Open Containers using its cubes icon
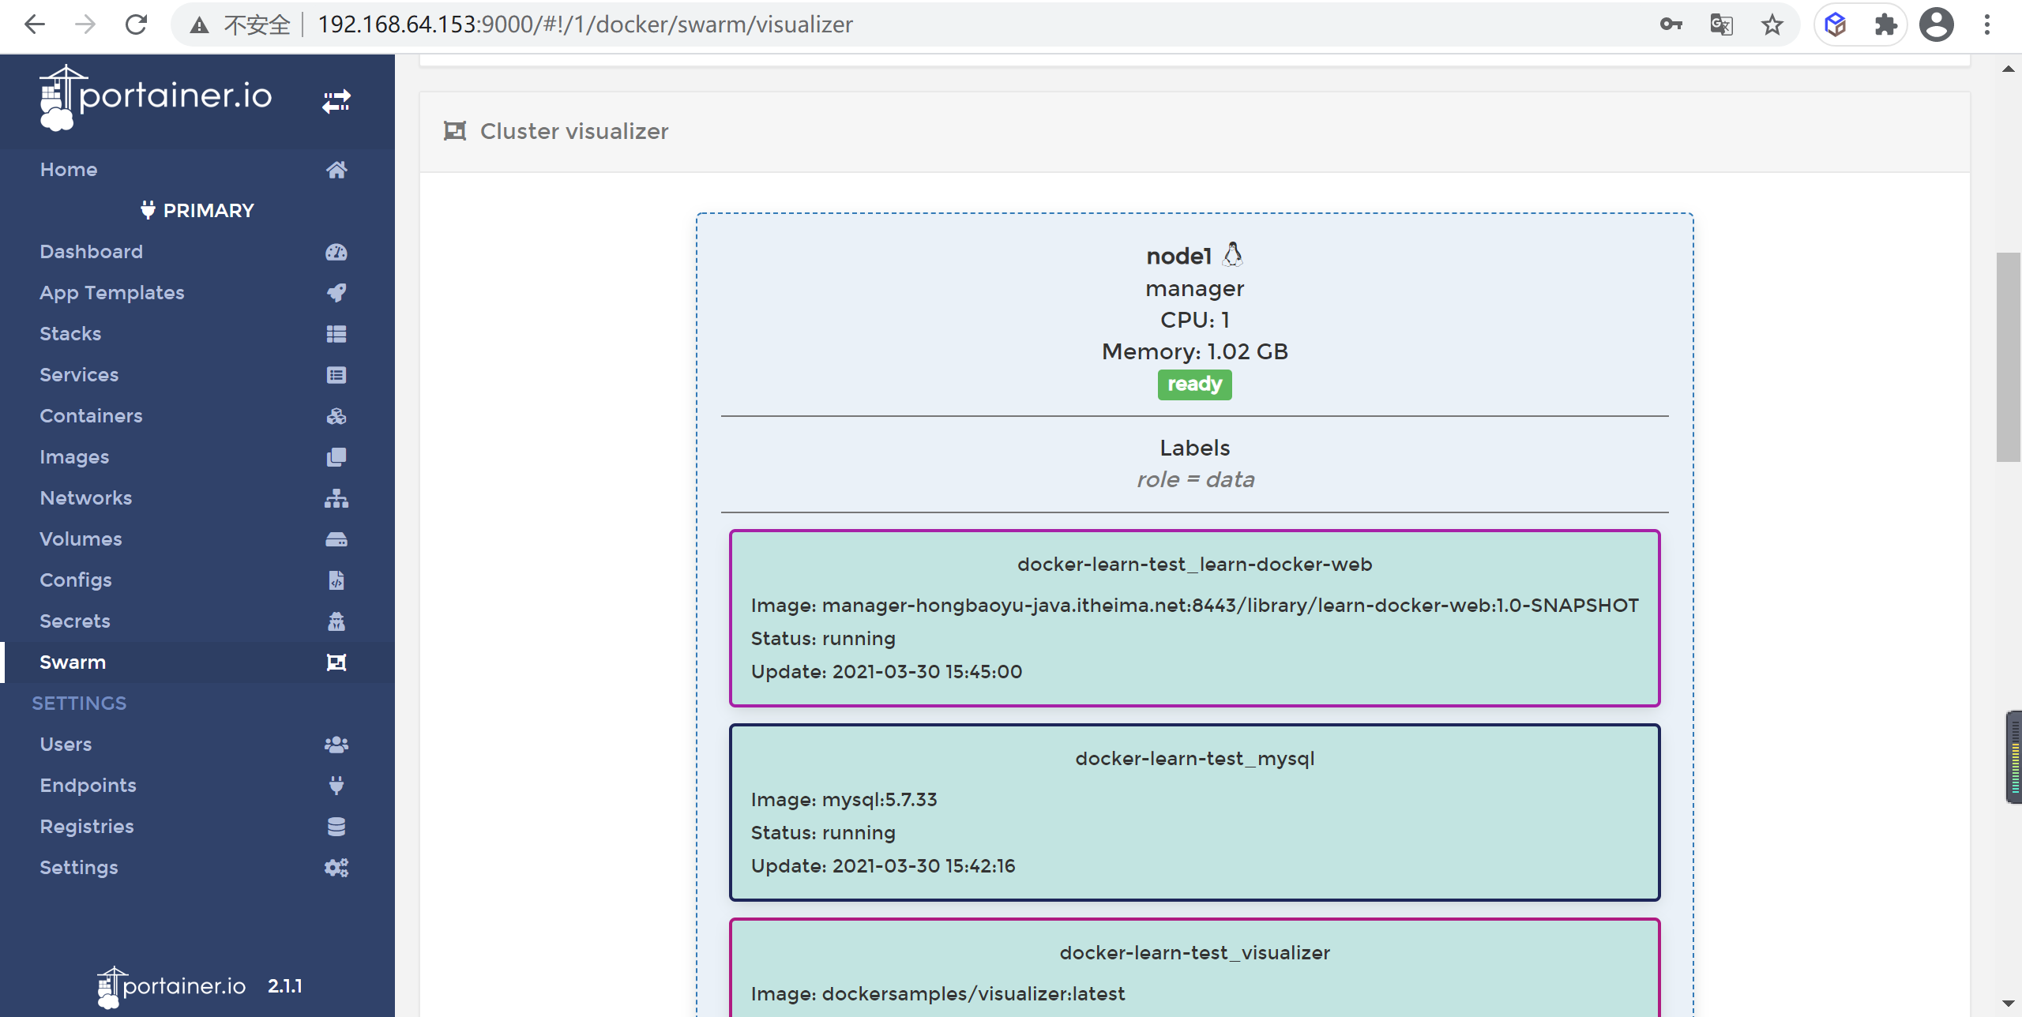This screenshot has height=1017, width=2022. pyautogui.click(x=337, y=415)
